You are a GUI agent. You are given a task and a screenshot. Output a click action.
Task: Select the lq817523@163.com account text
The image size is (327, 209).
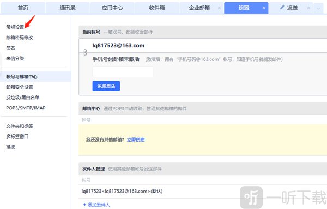click(x=118, y=45)
